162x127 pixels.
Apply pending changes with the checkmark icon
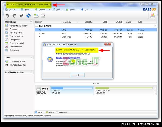tap(22, 15)
